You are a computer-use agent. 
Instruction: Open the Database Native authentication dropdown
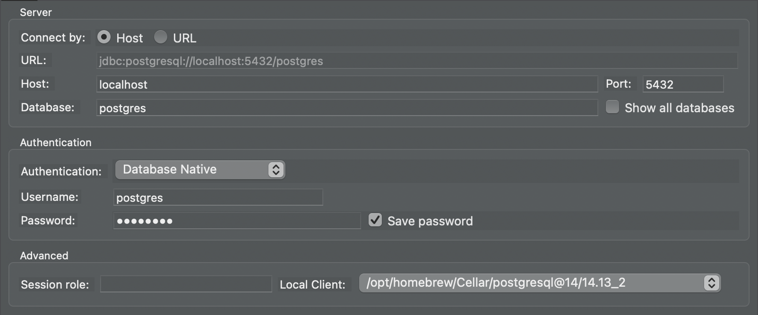200,170
